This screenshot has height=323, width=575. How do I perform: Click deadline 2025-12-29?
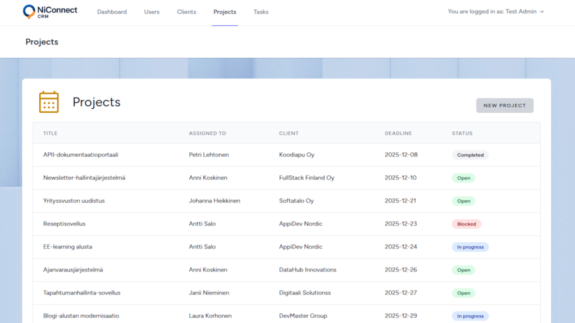(401, 316)
